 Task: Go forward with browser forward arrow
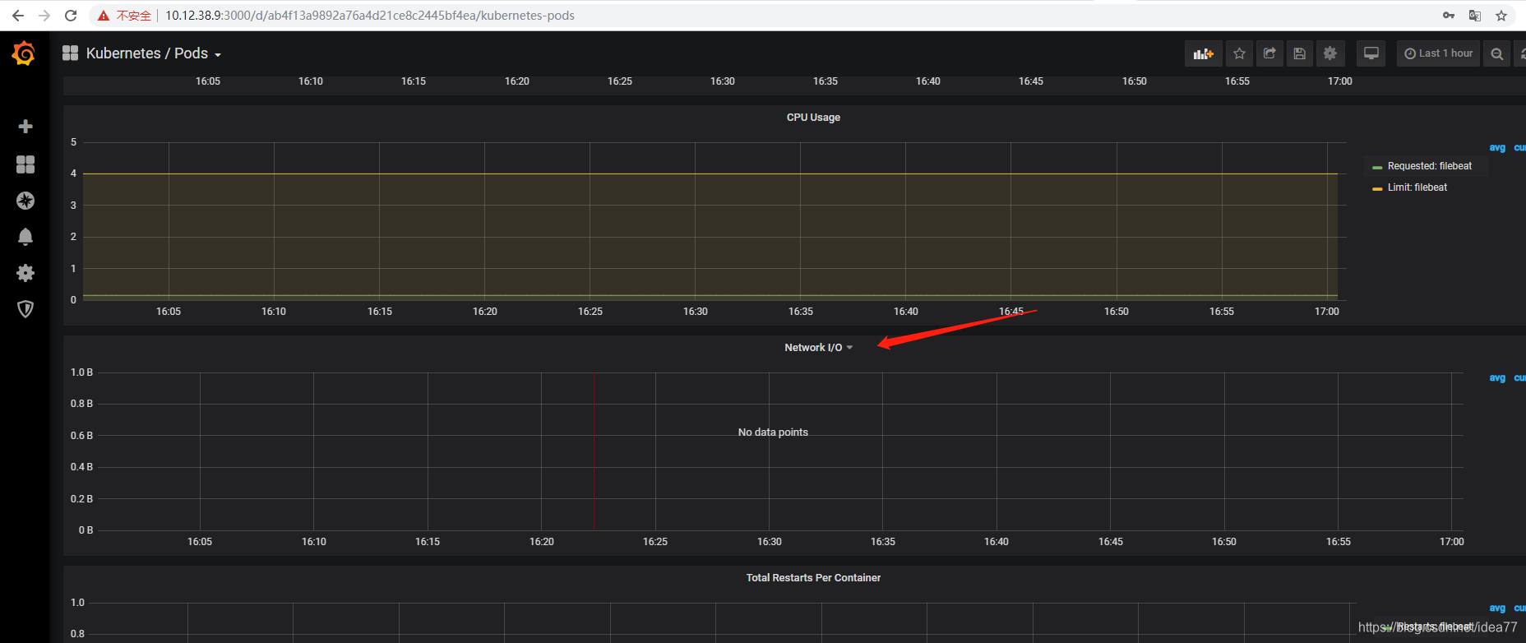[44, 16]
